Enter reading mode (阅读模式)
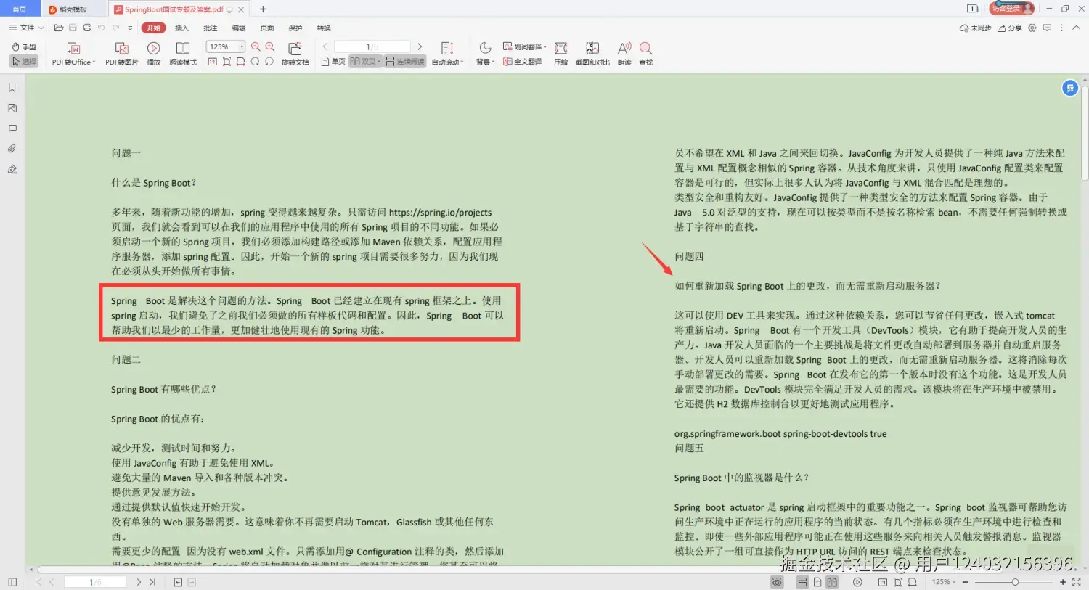 183,54
